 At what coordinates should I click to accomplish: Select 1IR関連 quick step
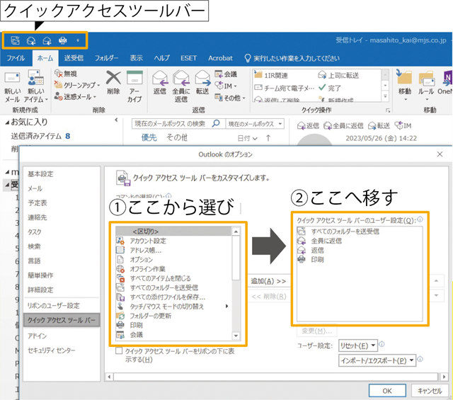pos(271,76)
